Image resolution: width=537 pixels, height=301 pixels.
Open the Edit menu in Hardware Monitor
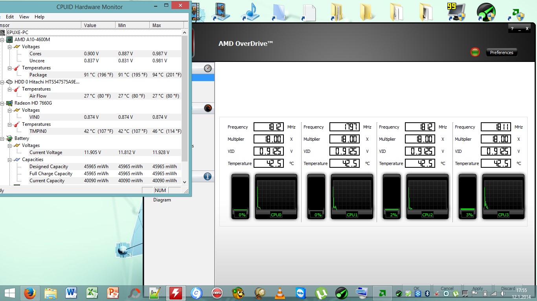coord(10,17)
